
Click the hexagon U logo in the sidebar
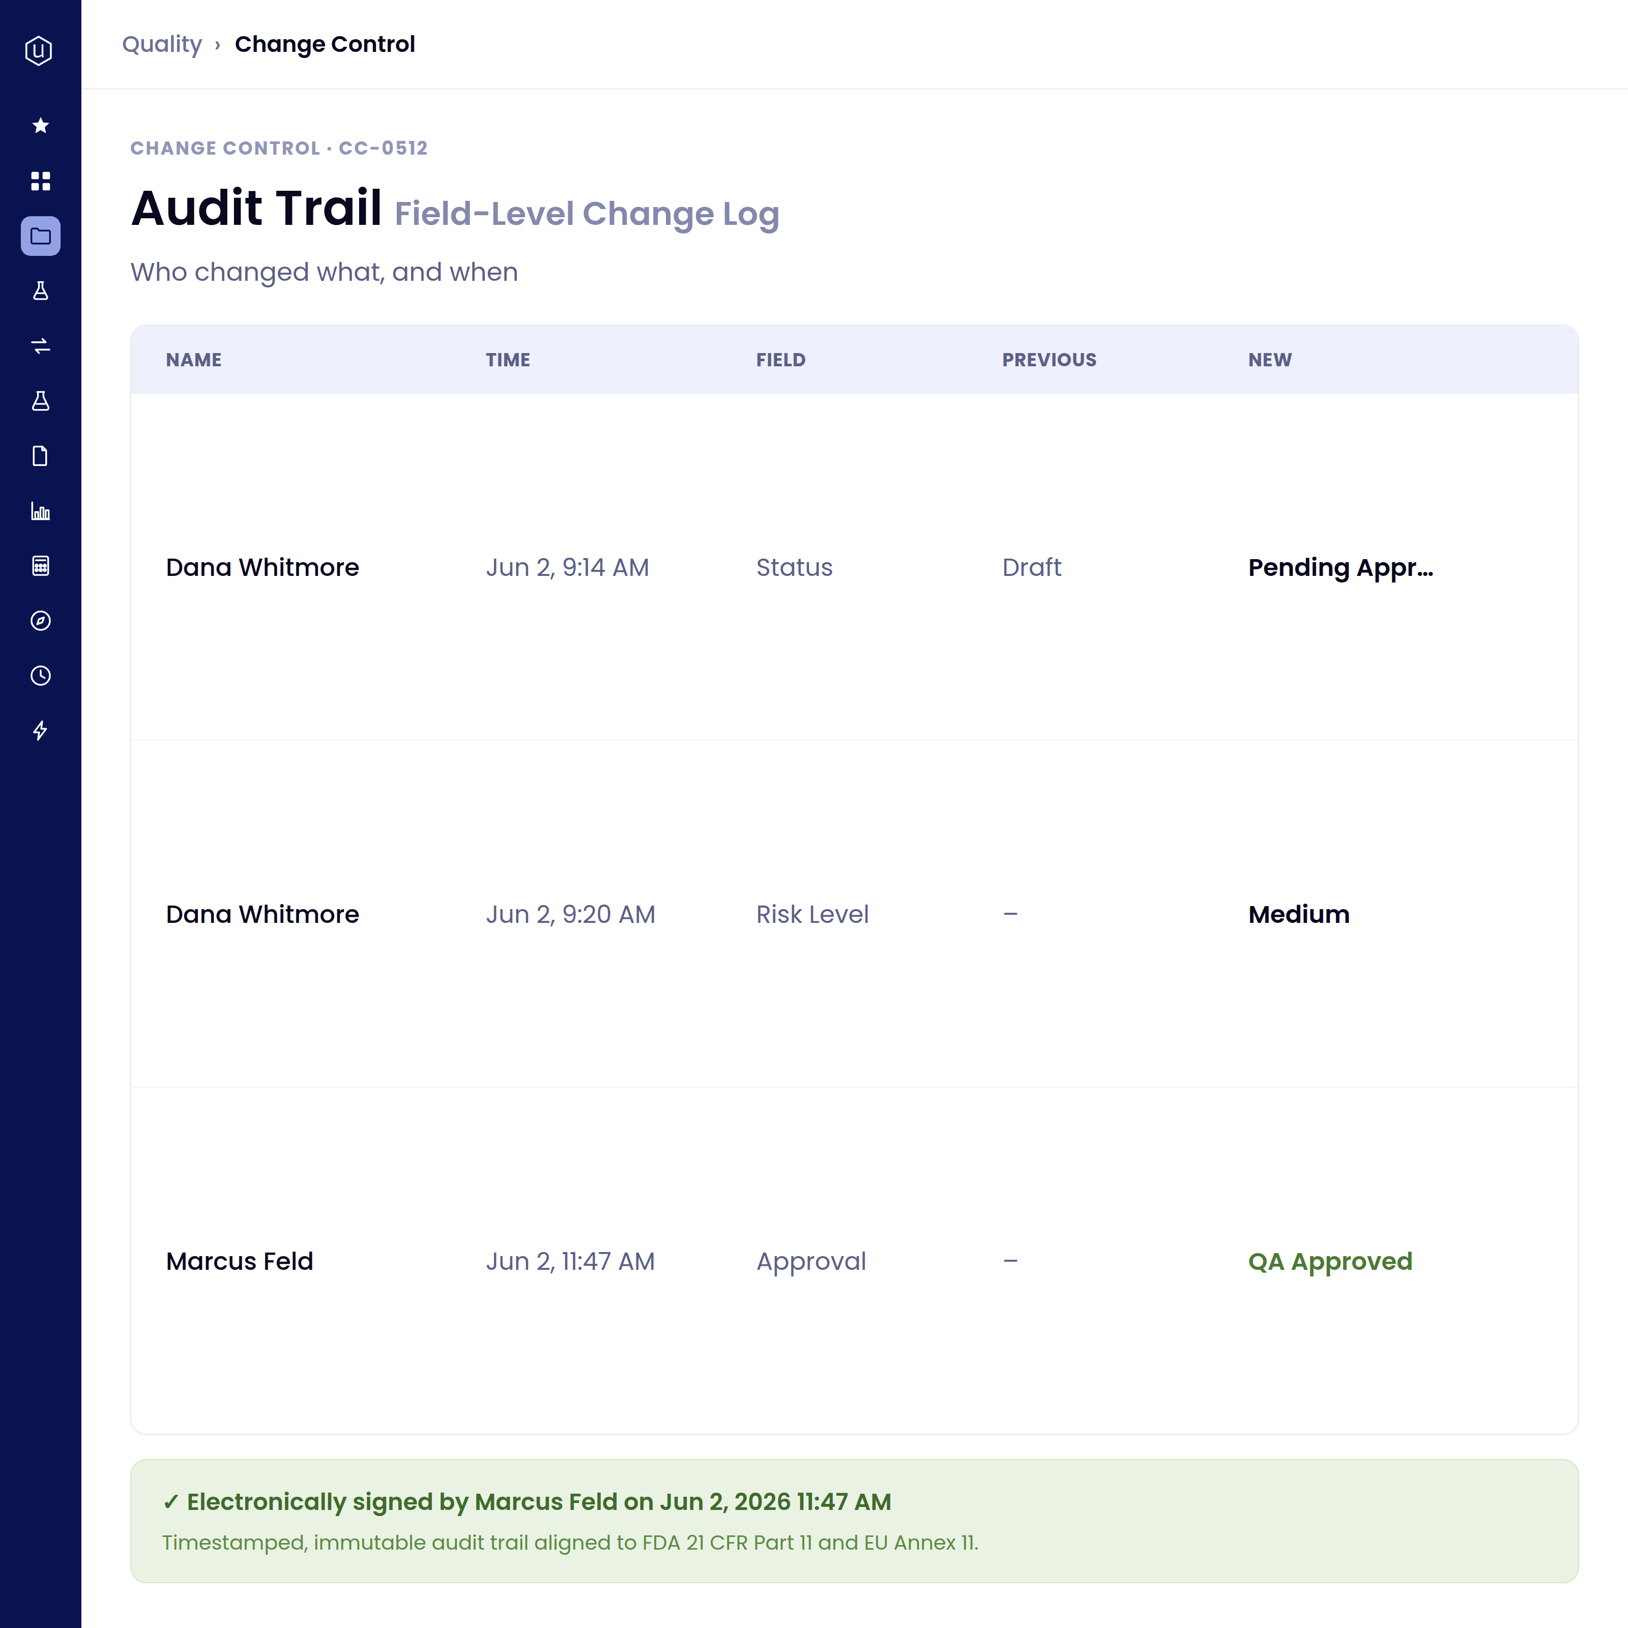coord(39,50)
